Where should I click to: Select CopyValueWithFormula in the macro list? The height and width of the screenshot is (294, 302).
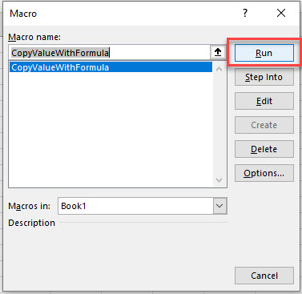pyautogui.click(x=111, y=67)
